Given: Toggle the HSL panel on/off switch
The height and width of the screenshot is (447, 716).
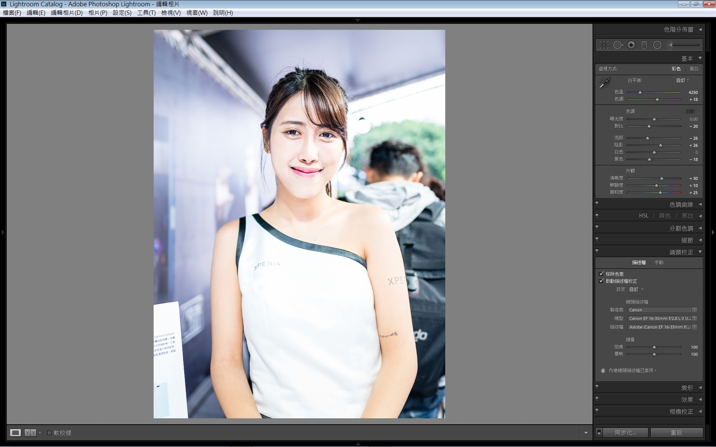Looking at the screenshot, I should tap(597, 216).
